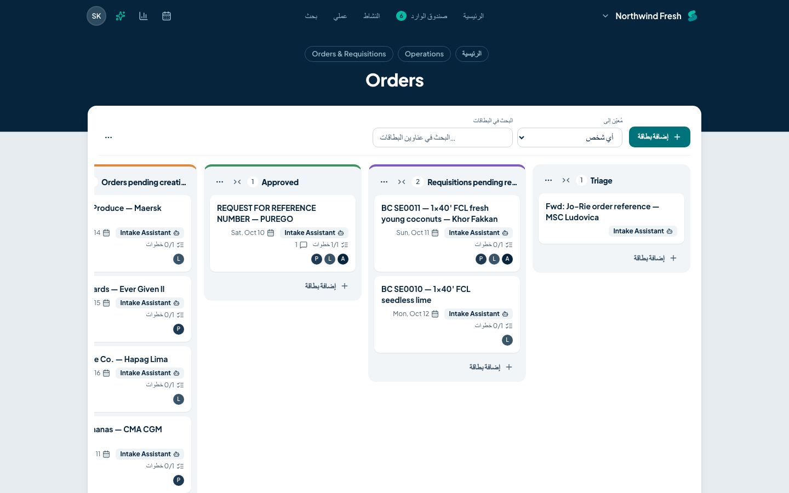
Task: Open board options three-dots menu
Action: coord(108,137)
